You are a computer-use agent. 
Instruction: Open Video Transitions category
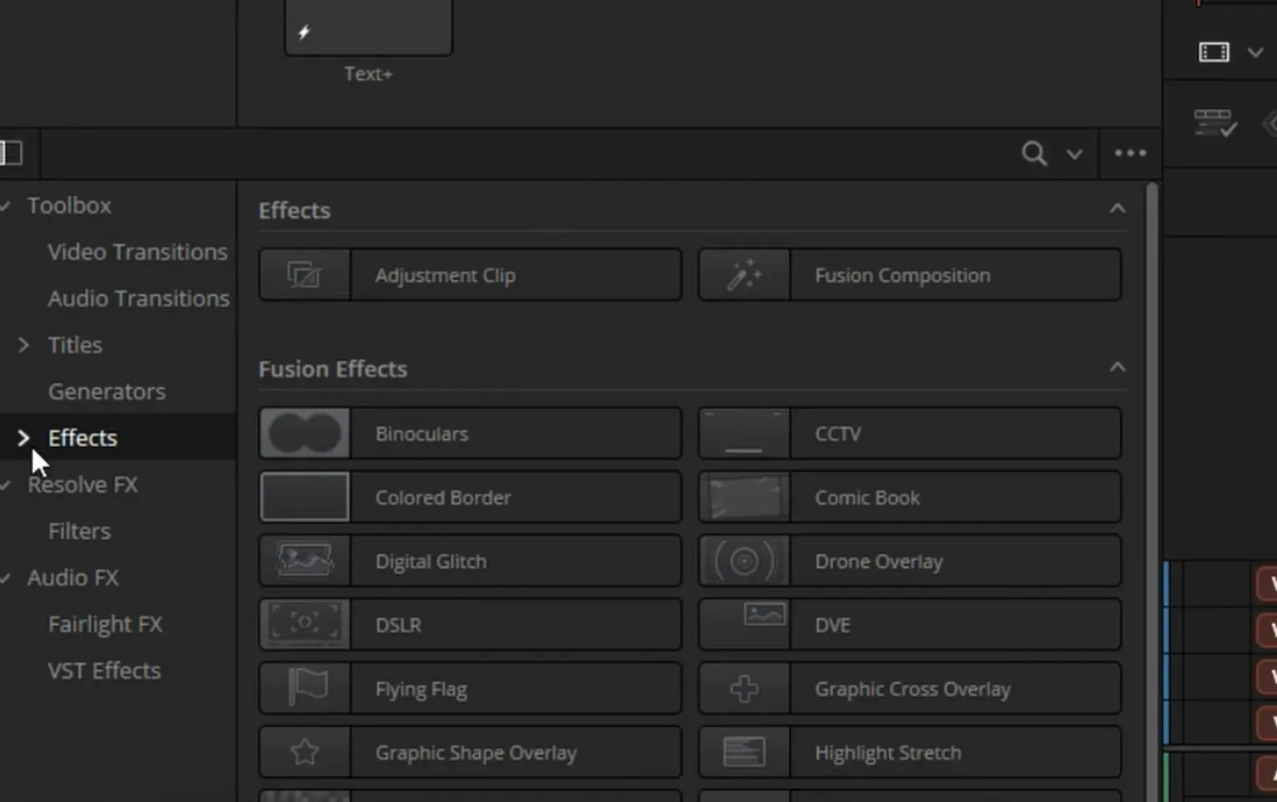pos(137,252)
